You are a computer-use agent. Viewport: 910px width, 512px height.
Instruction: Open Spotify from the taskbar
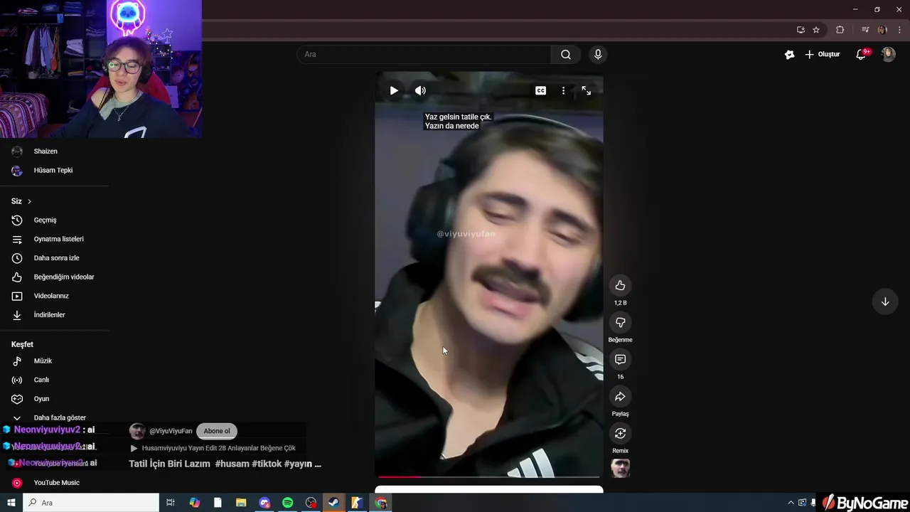click(288, 503)
